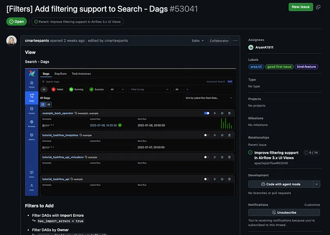Open comment options ellipsis menu
Viewport: 330px width, 235px height.
(235, 40)
